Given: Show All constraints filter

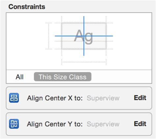Looking at the screenshot, I should click(19, 77).
